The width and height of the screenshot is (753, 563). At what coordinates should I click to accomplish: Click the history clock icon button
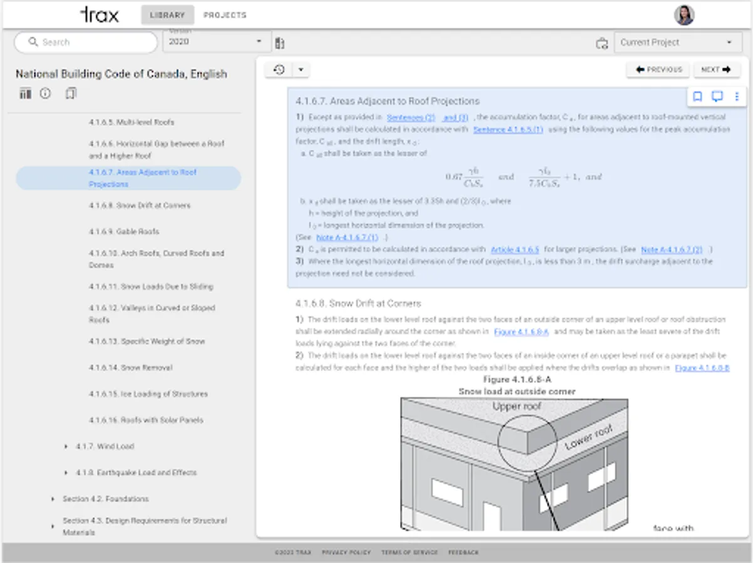[279, 69]
